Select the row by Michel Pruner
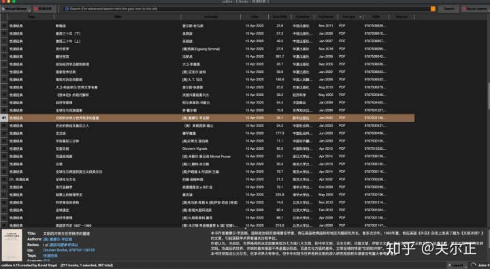 coord(207,157)
